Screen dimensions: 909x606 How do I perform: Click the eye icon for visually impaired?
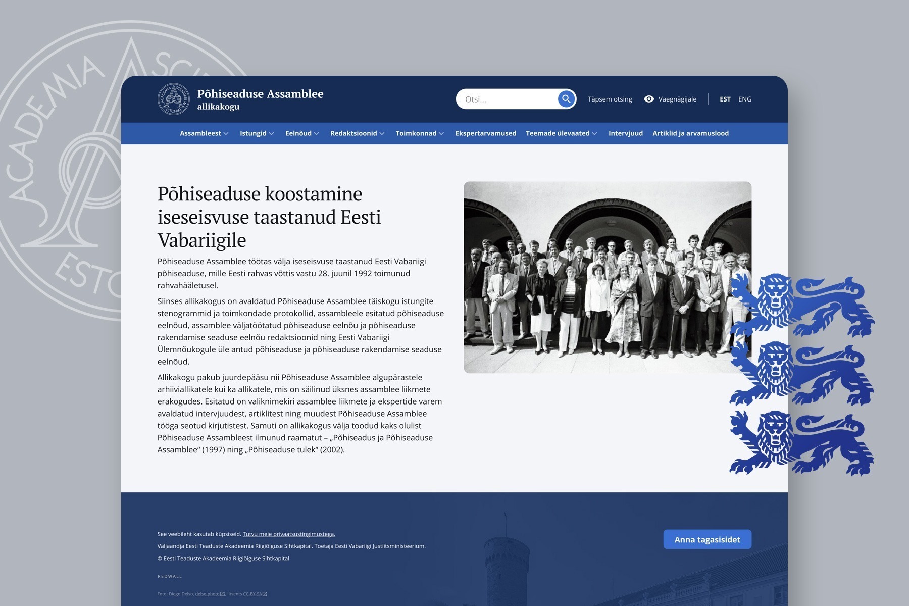649,99
